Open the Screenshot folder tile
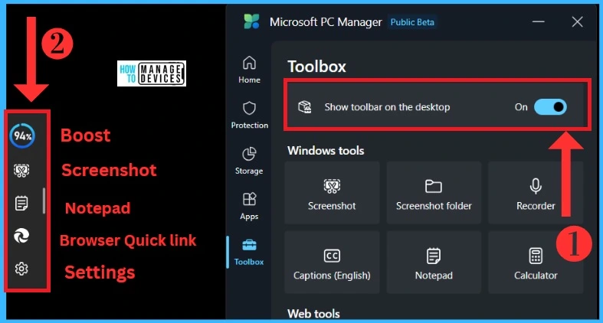 click(434, 193)
